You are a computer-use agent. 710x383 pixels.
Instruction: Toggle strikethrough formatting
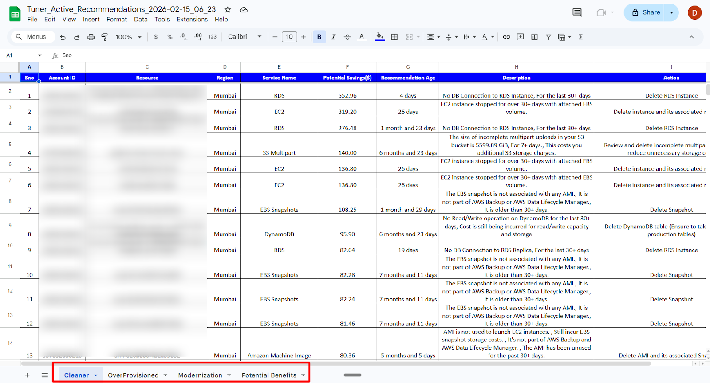347,37
